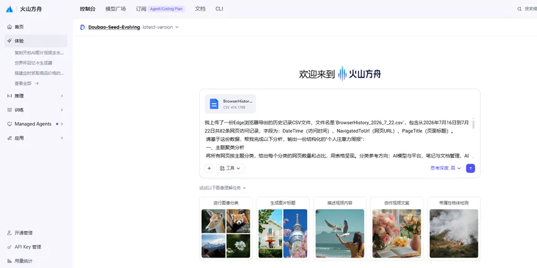This screenshot has width=537, height=268.
Task: Open 世界杯回忆卡生成器 history item
Action: [34, 63]
